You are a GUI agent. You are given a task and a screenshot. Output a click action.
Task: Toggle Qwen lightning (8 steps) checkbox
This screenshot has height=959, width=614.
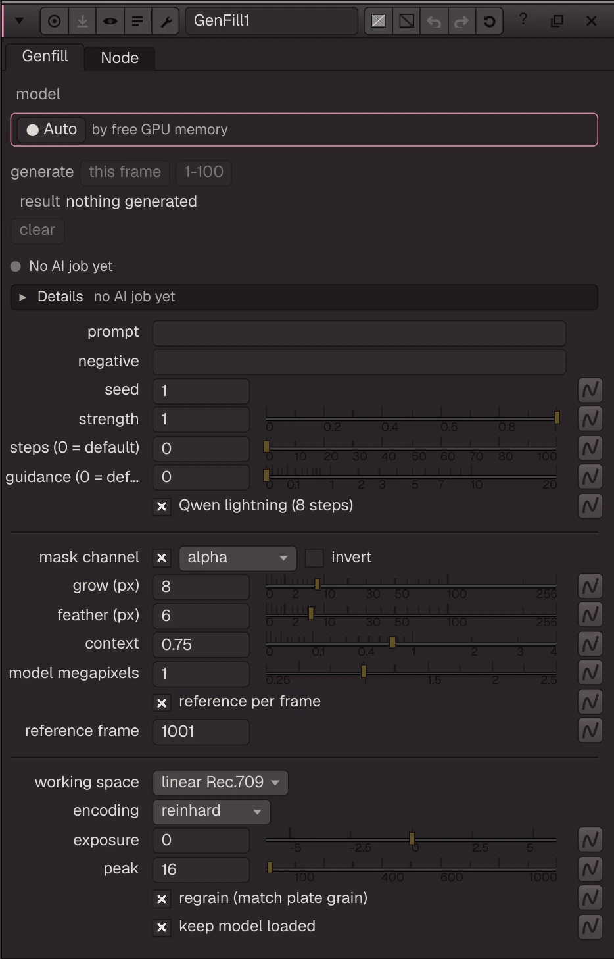(162, 506)
